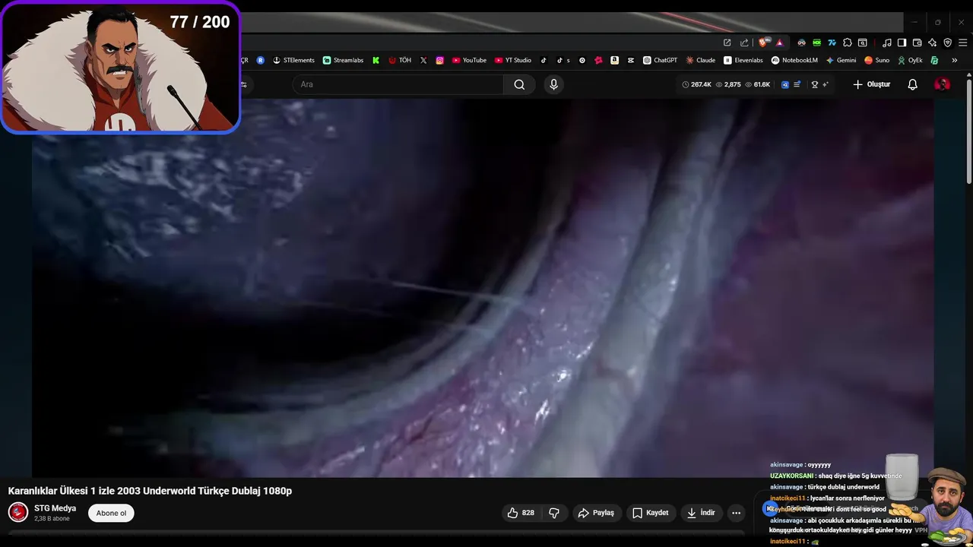Open the Claude bookmark
Screen dimensions: 973x547
(700, 60)
